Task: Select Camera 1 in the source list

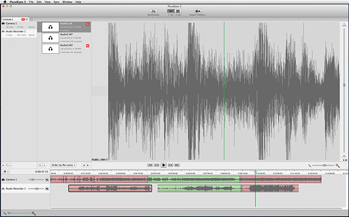Action: click(19, 25)
